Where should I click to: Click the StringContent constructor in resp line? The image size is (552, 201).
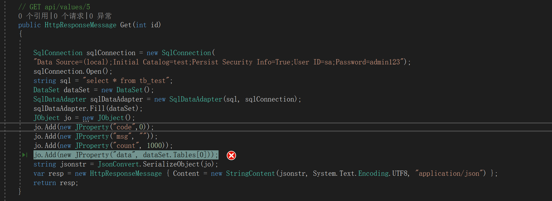tap(250, 173)
